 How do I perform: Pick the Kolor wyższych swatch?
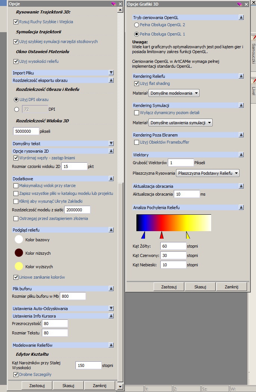pyautogui.click(x=19, y=266)
